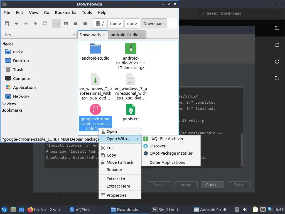Image resolution: width=285 pixels, height=214 pixels.
Task: Select the Windows 7 file with download arrow
Action: tap(95, 79)
